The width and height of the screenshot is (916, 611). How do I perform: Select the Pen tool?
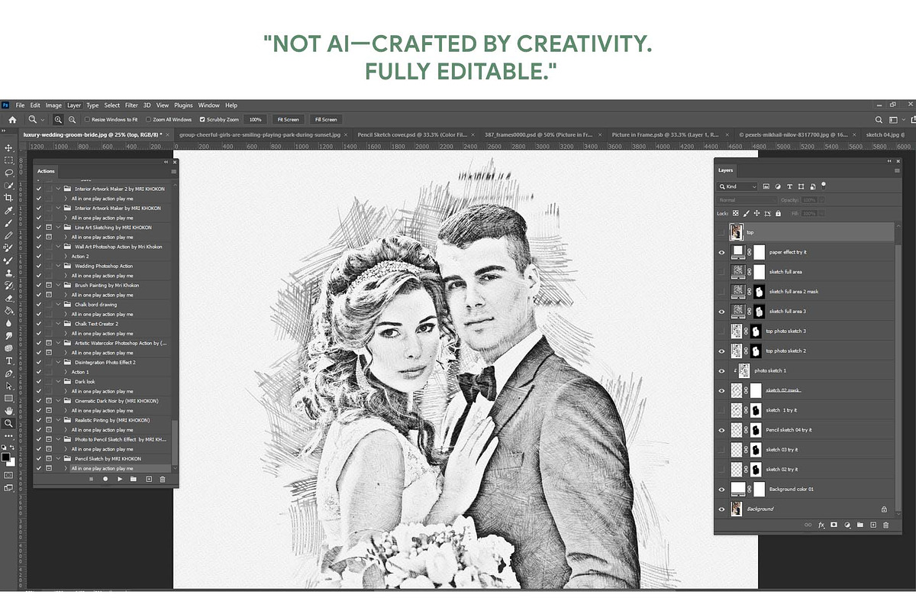[x=9, y=374]
